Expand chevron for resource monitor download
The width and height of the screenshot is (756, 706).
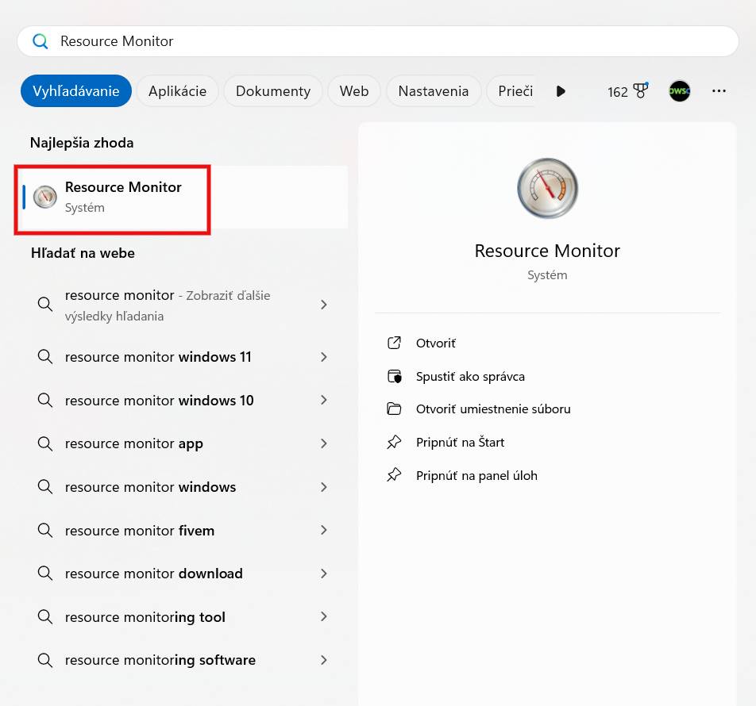point(323,574)
